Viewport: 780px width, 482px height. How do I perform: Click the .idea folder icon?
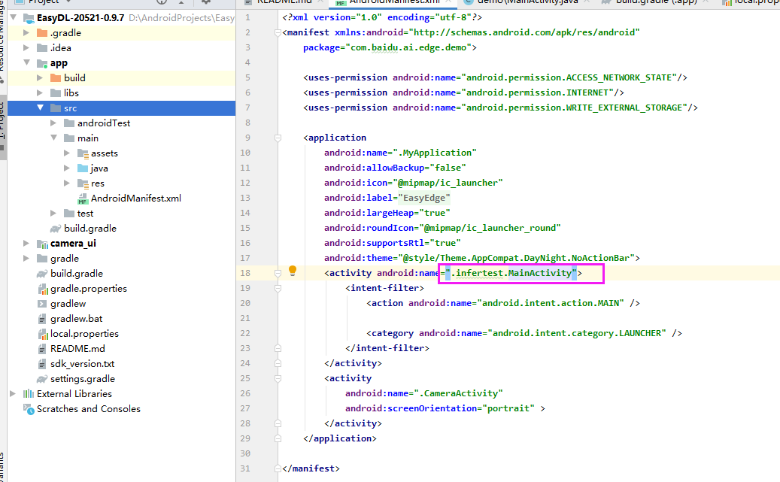pos(42,48)
